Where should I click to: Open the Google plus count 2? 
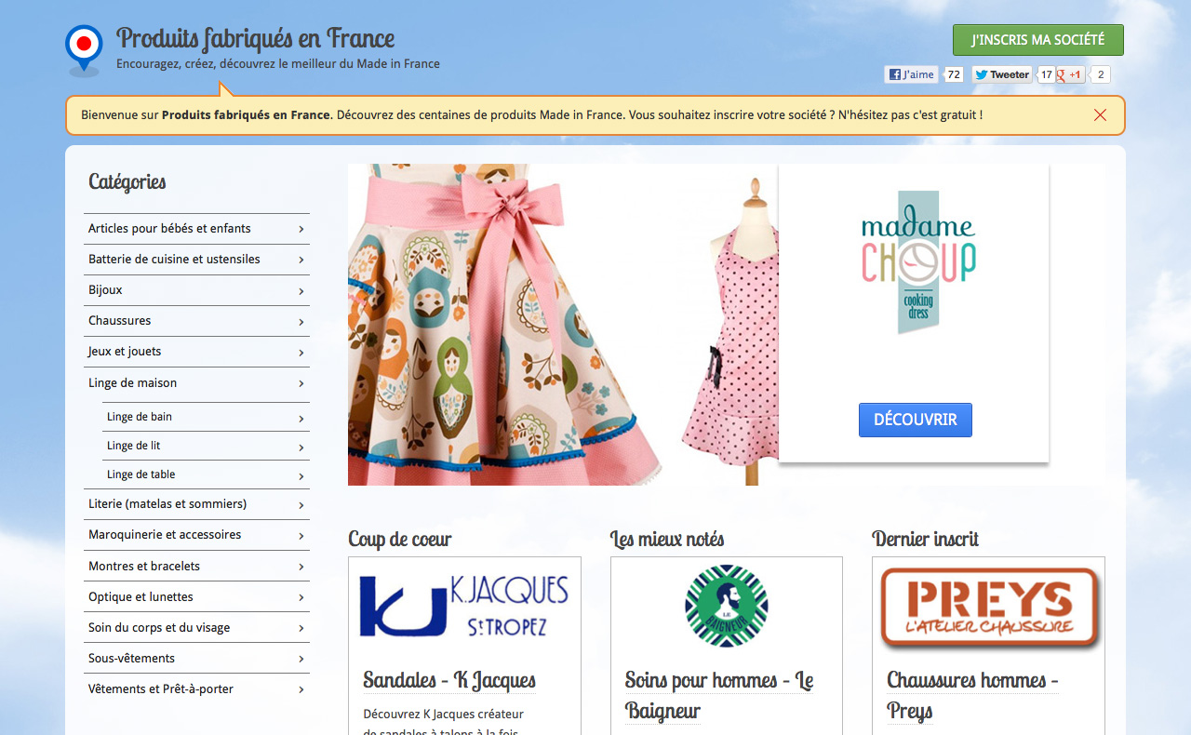click(x=1100, y=74)
